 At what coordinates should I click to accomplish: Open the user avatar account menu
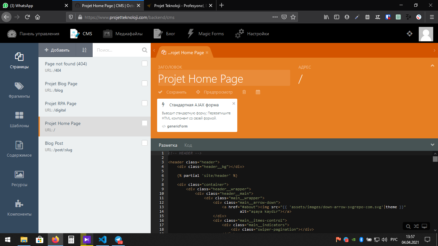426,34
